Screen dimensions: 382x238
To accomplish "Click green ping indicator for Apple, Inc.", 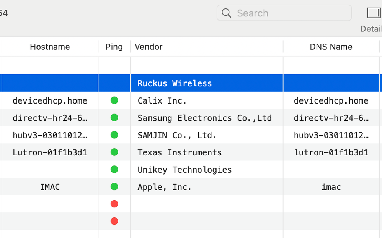I will [x=114, y=187].
